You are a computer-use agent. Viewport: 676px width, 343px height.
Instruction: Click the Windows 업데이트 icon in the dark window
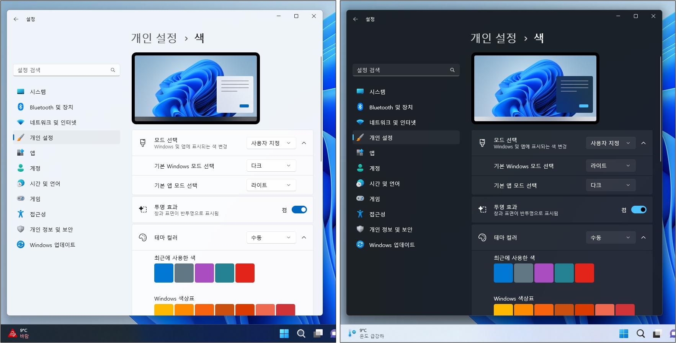[x=360, y=244]
